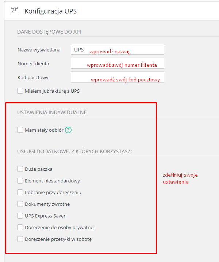This screenshot has height=262, width=219.
Task: Click the Kod pocztowy field label
Action: point(33,77)
